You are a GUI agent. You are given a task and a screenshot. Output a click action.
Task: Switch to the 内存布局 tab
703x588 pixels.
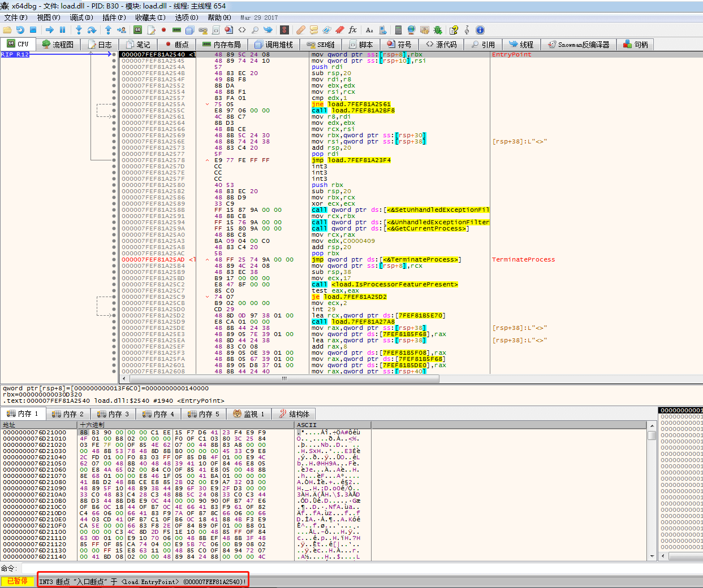(x=222, y=44)
